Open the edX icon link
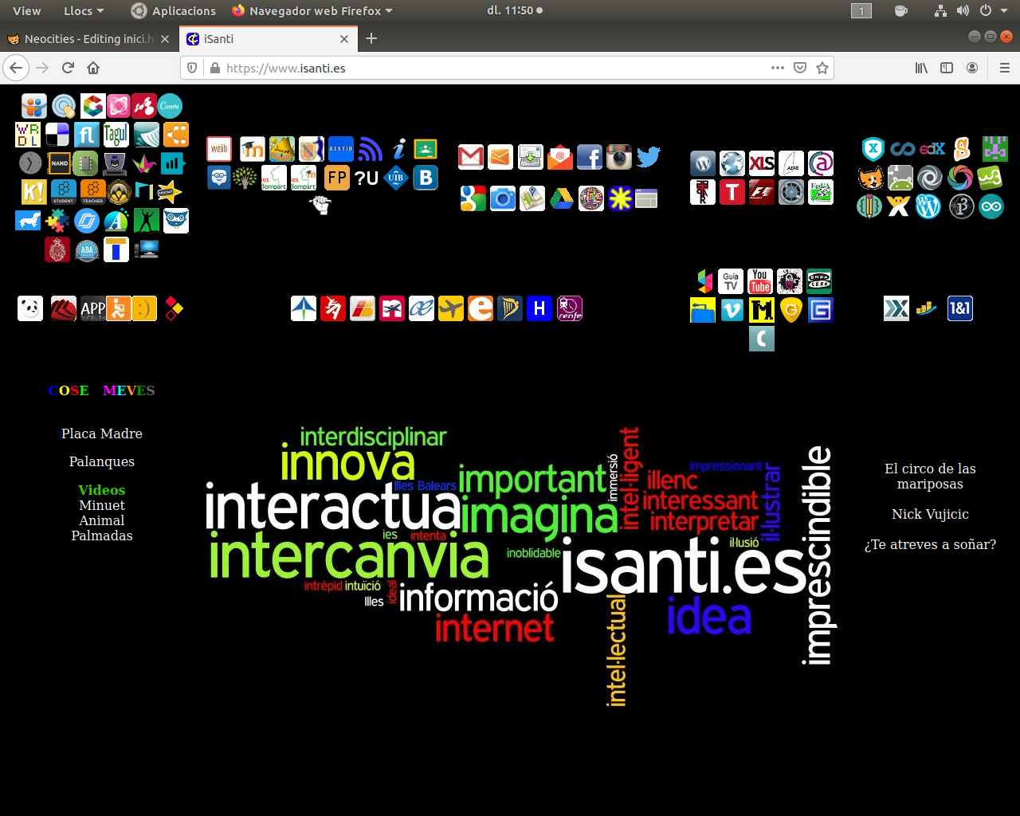Screen dimensions: 1020x816 tap(932, 149)
